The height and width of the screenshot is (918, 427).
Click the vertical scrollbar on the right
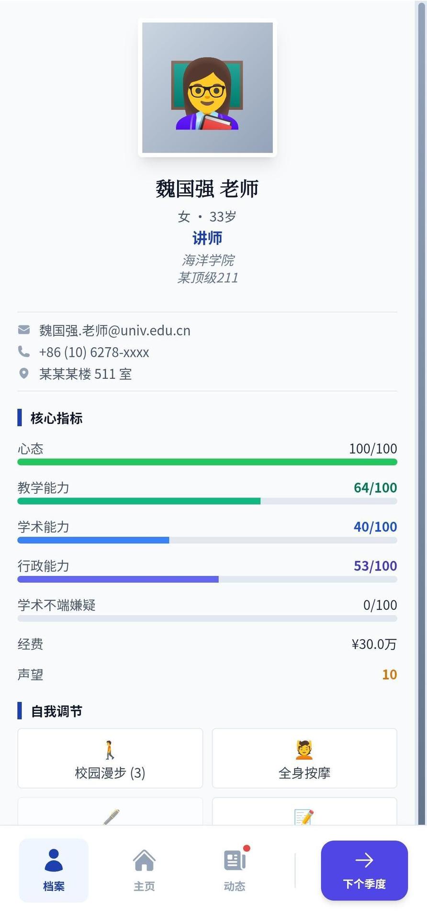(421, 411)
